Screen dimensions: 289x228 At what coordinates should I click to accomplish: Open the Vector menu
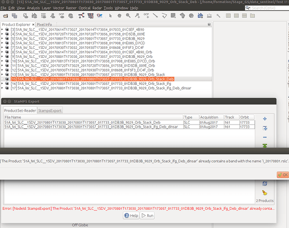pyautogui.click(x=58, y=8)
